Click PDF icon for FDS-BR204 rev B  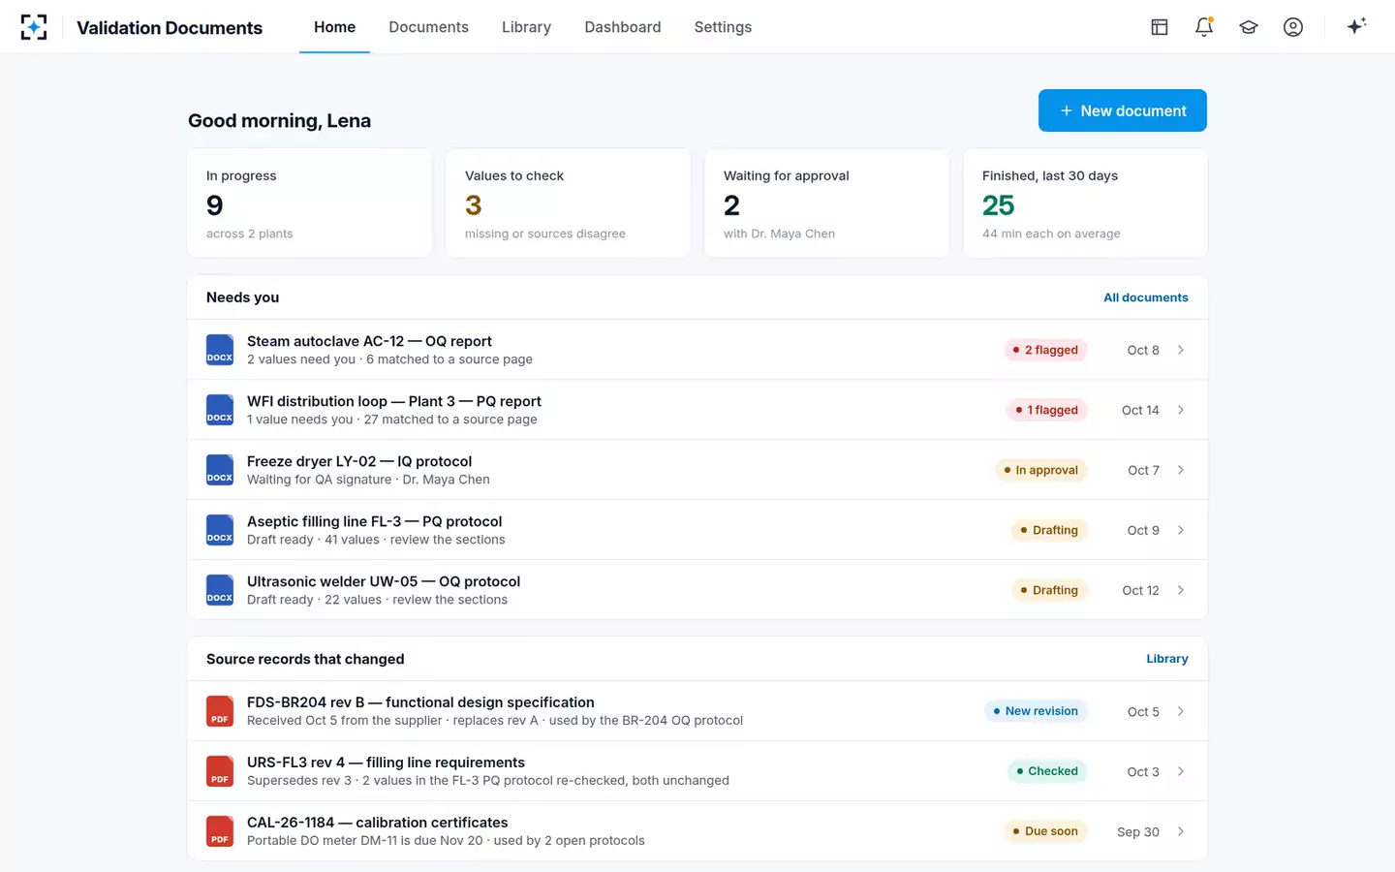tap(220, 711)
